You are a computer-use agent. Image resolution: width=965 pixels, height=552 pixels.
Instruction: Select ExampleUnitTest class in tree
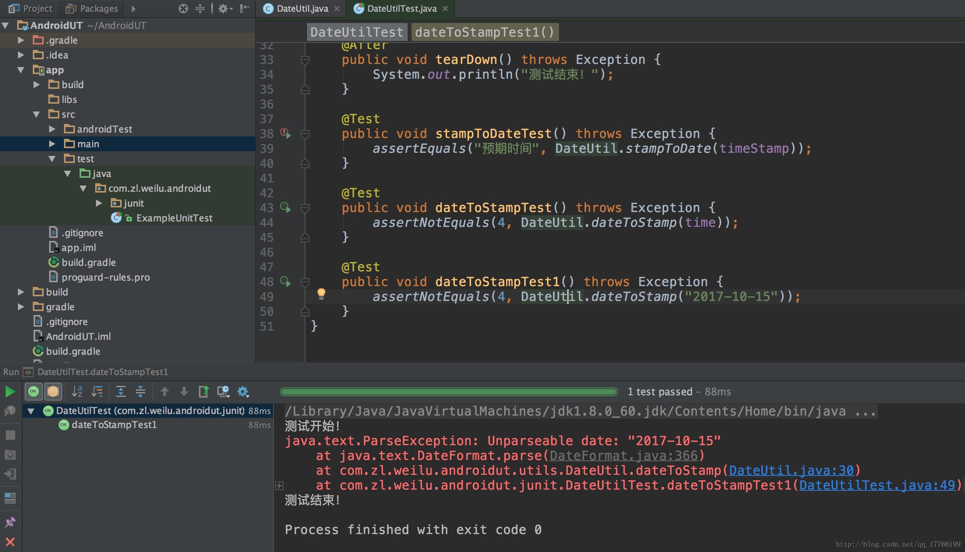coord(174,218)
